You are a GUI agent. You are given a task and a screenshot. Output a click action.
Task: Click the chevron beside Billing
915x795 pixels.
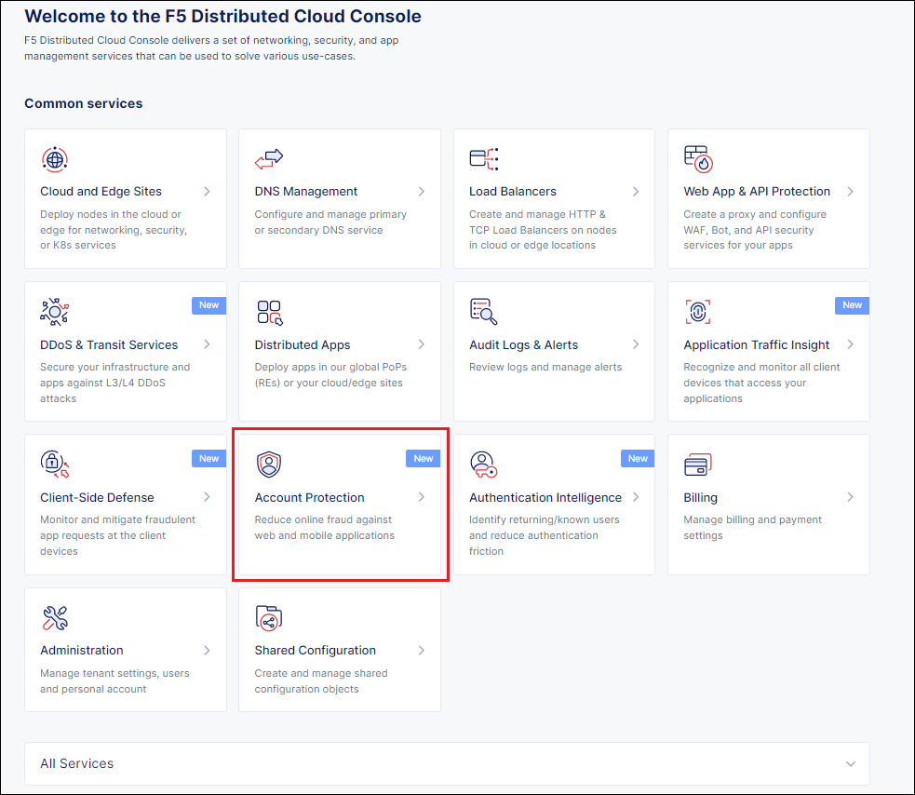(849, 497)
